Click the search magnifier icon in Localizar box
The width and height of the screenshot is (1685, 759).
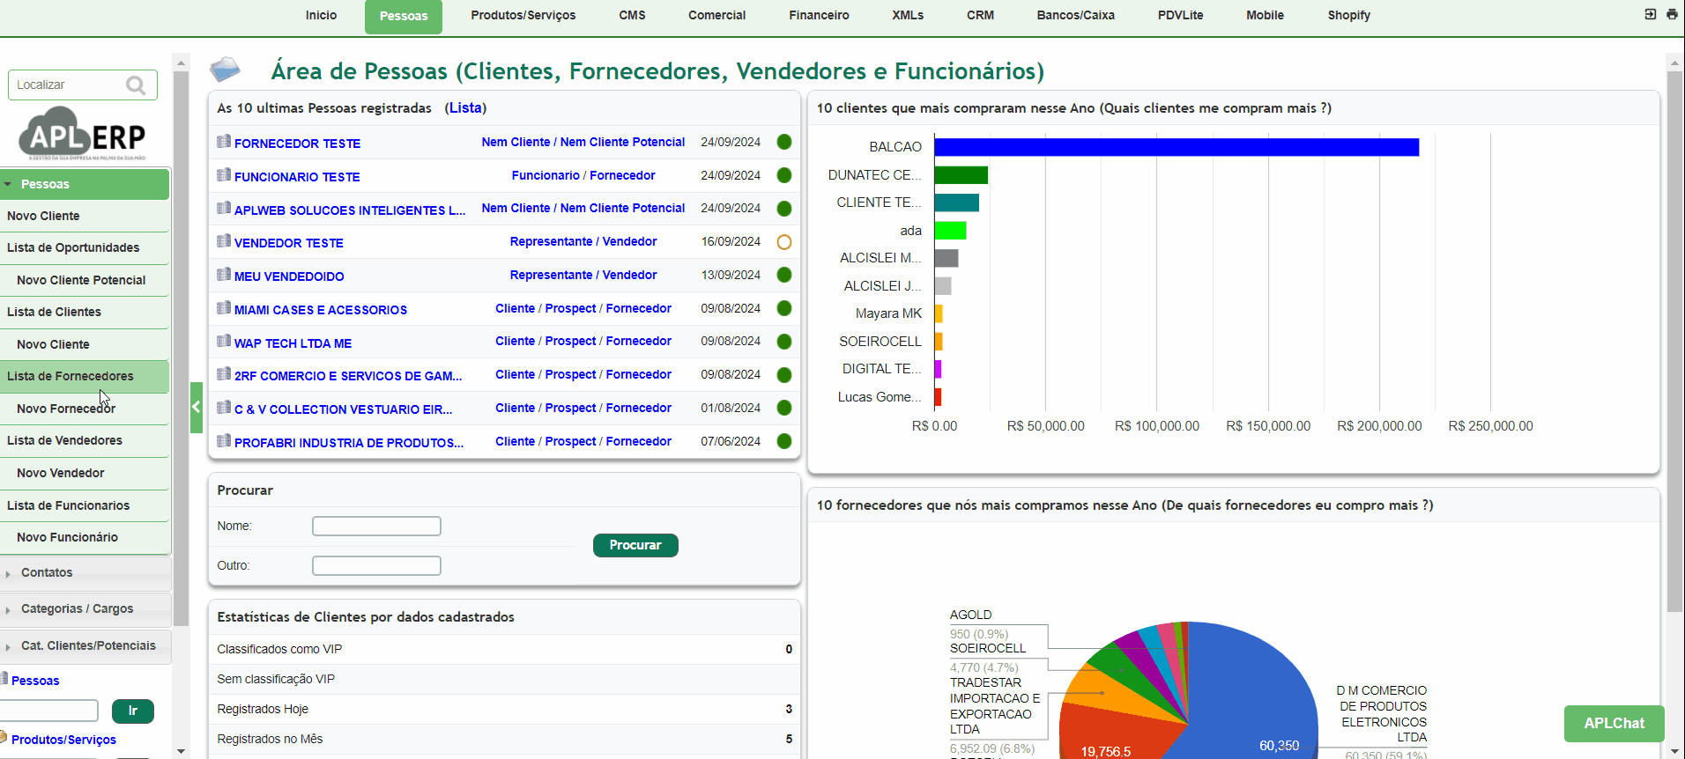136,85
